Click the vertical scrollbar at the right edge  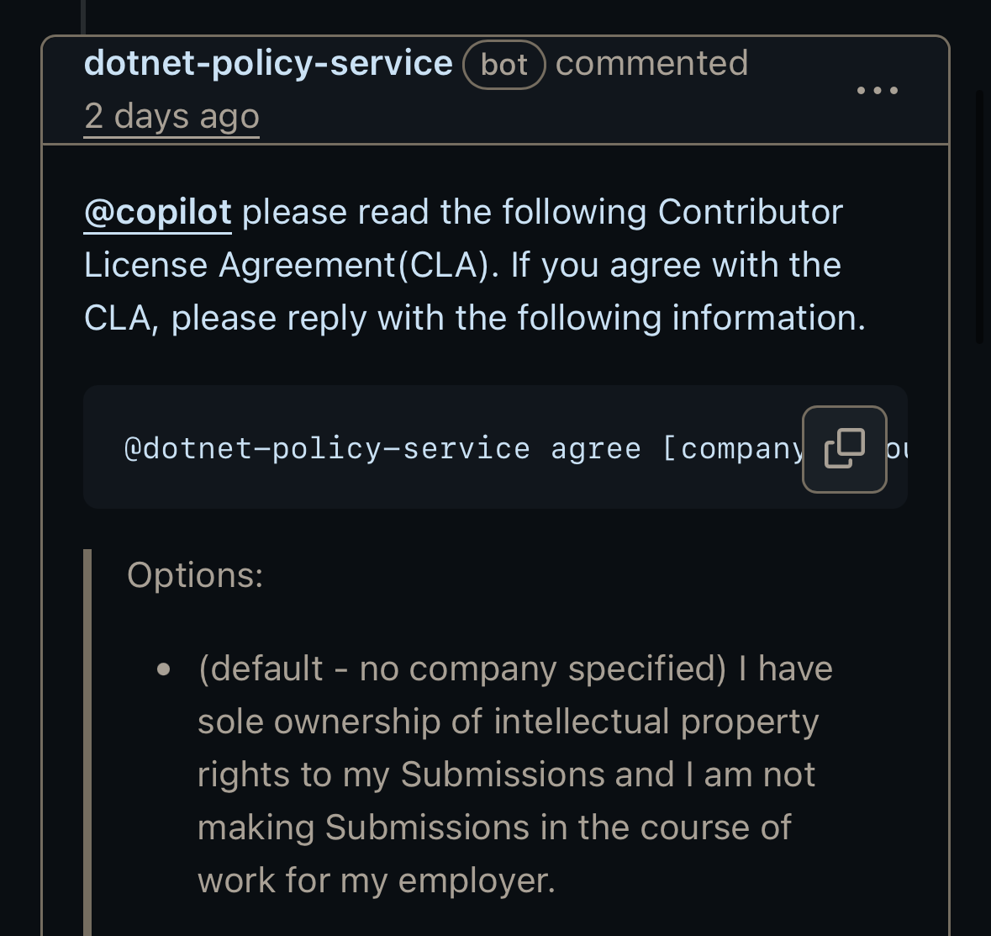(x=979, y=217)
